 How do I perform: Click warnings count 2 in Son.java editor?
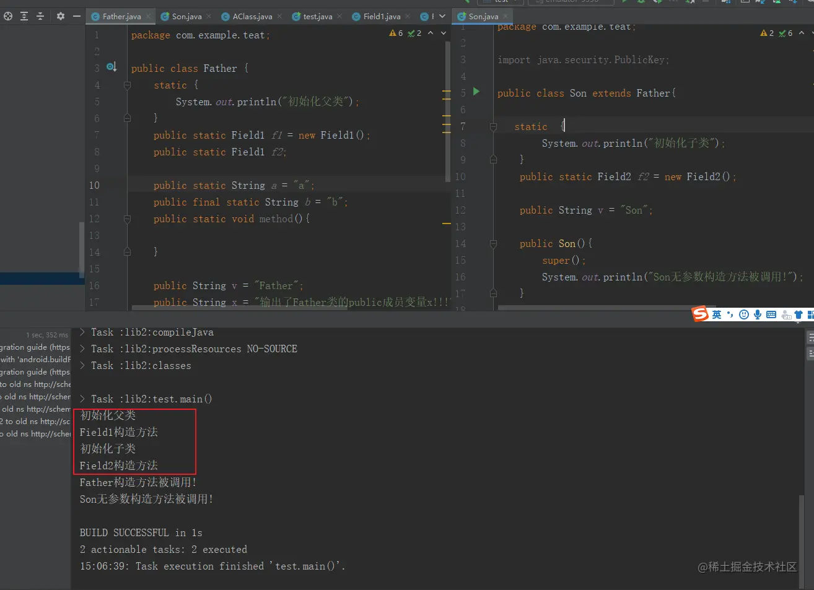(x=767, y=33)
